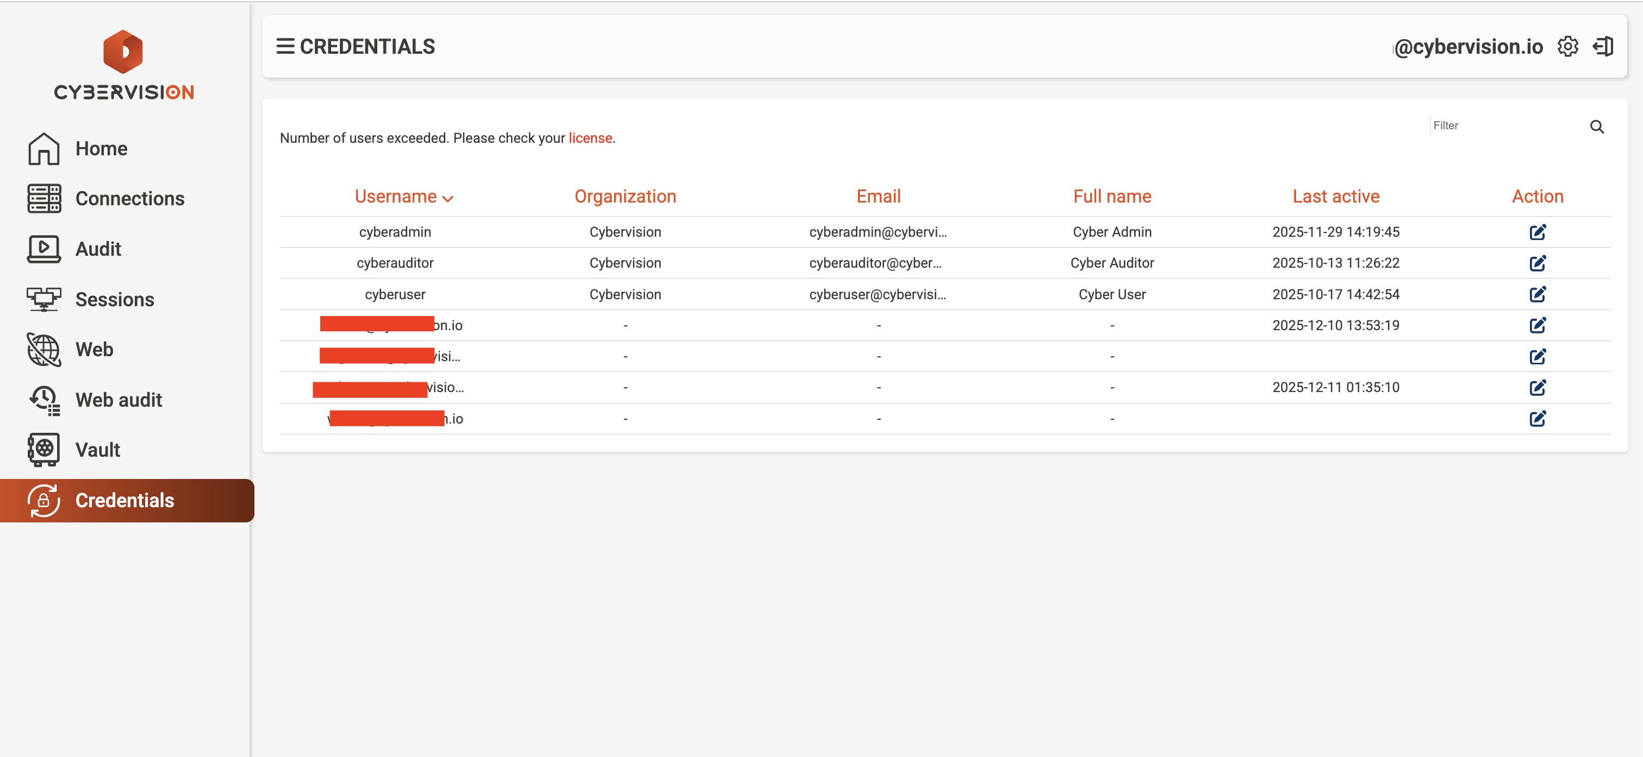The height and width of the screenshot is (757, 1643).
Task: Select Connections in the sidebar
Action: 129,198
